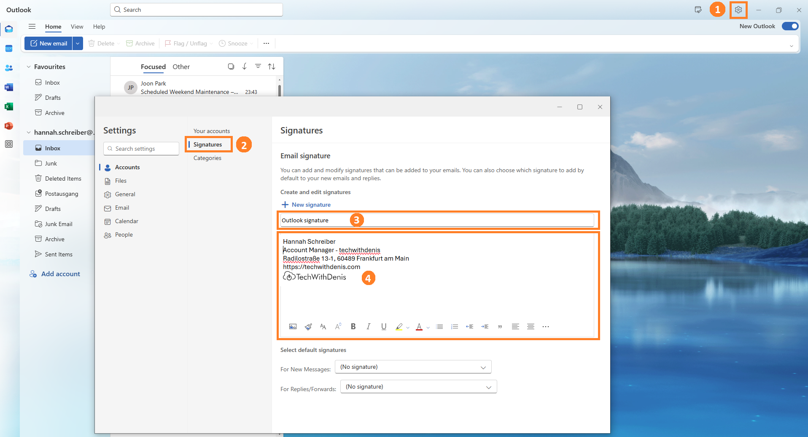Insert bulleted list in signature
Viewport: 808px width, 437px height.
pyautogui.click(x=439, y=327)
